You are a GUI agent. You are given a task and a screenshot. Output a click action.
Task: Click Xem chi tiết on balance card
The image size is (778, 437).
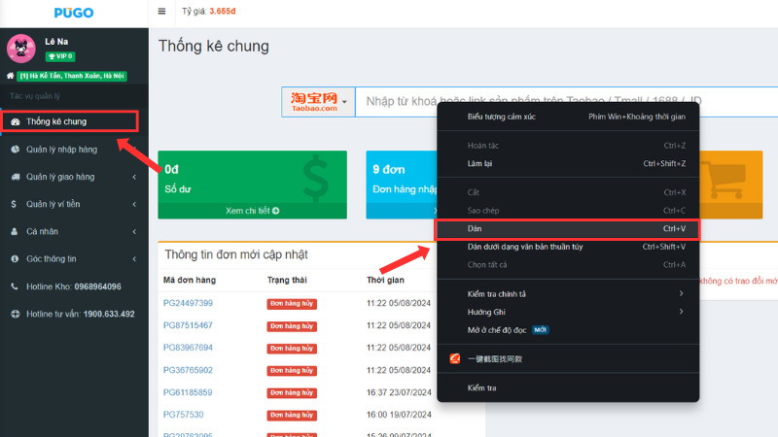252,210
